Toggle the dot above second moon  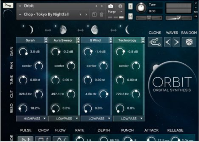56,26
